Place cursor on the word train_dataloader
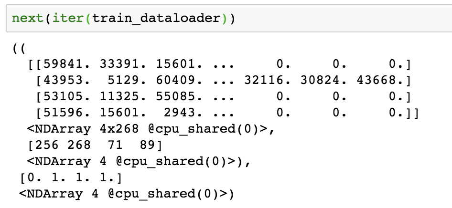The image size is (452, 208). 157,19
